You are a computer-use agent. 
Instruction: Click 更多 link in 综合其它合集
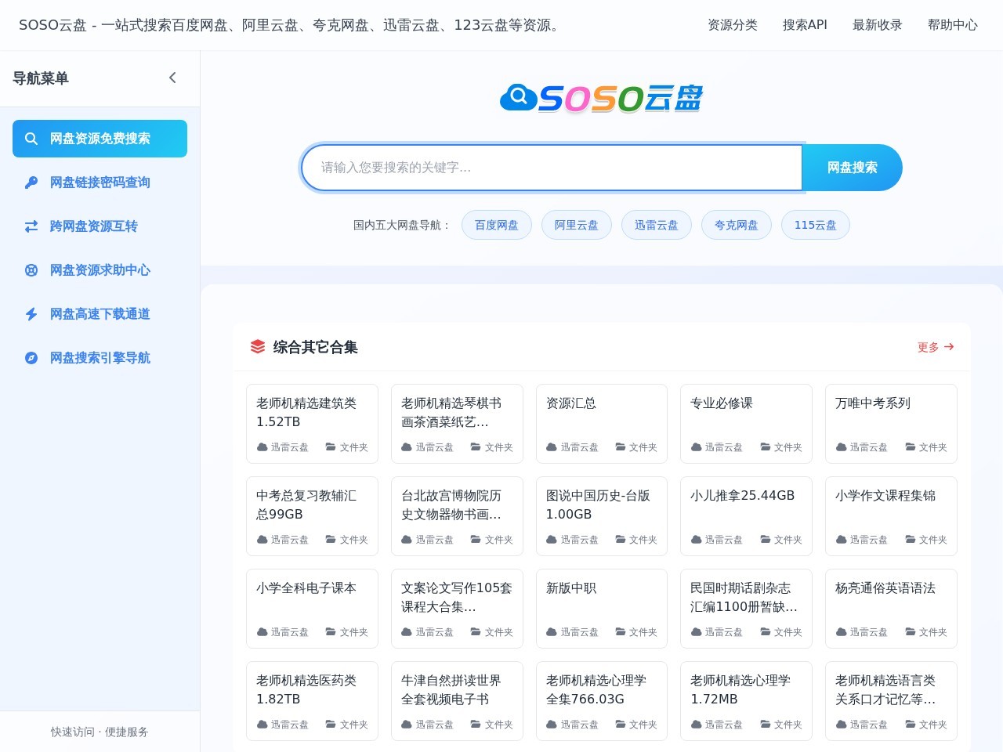pos(936,346)
